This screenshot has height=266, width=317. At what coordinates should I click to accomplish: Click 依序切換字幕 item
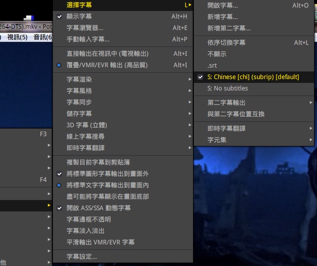click(254, 43)
